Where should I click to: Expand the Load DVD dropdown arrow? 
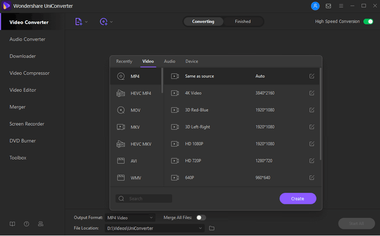pos(111,22)
